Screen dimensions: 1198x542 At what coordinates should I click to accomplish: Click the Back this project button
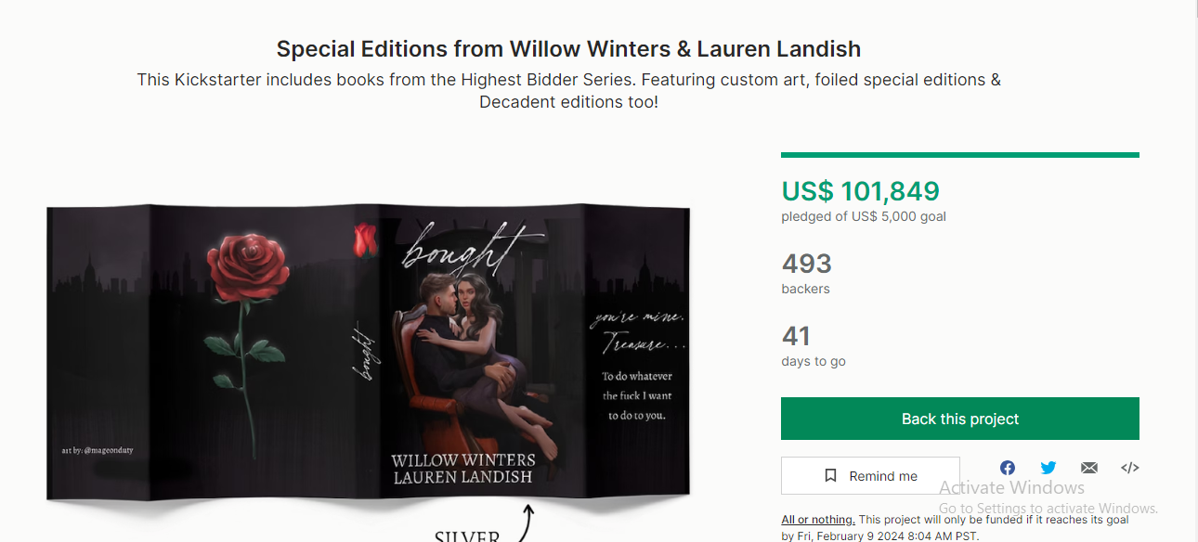(x=960, y=419)
